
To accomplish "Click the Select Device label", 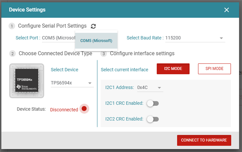I will [x=64, y=70].
